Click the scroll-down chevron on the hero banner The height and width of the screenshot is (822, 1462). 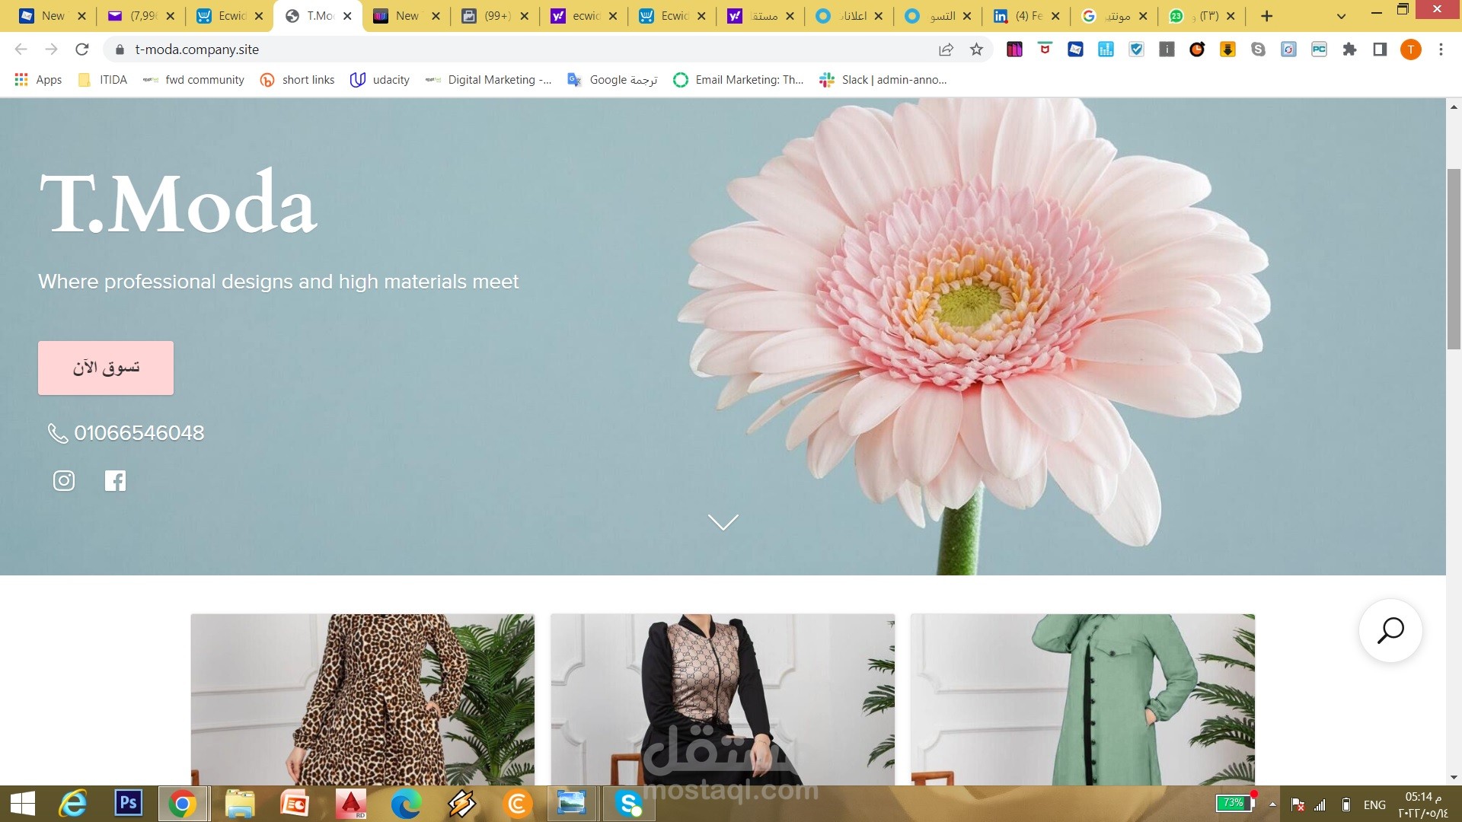(723, 522)
